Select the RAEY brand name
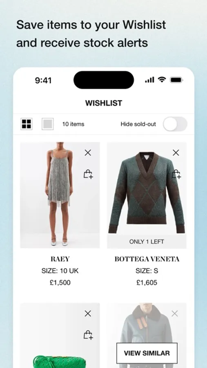 click(x=60, y=259)
